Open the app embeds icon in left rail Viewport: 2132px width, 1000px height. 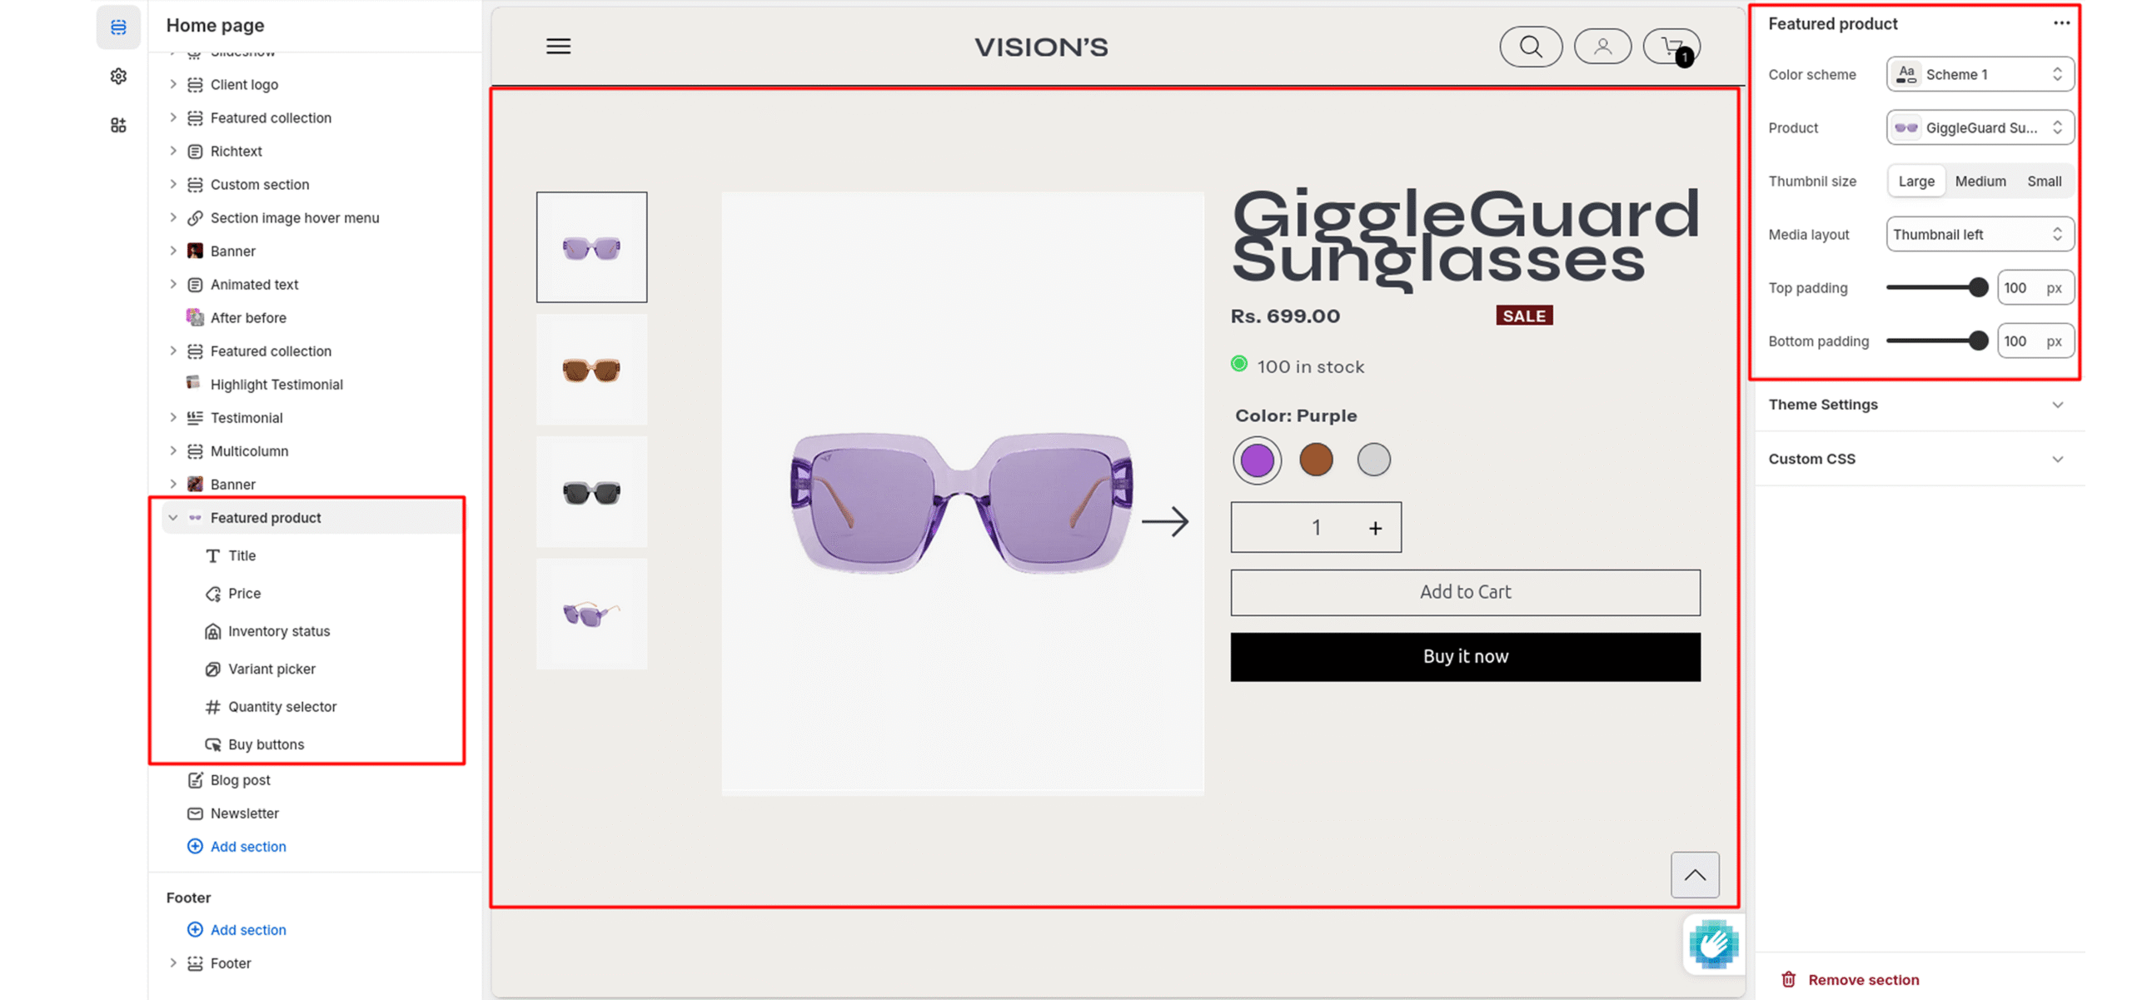[118, 125]
